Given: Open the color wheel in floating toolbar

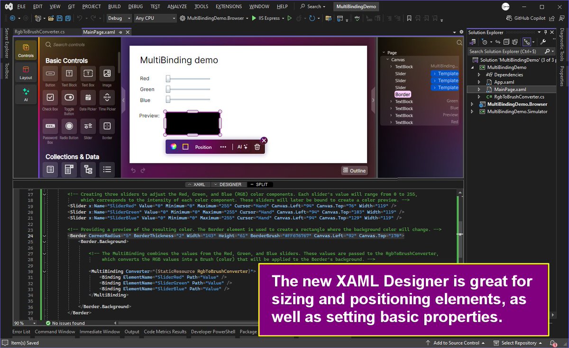Looking at the screenshot, I should [x=174, y=147].
